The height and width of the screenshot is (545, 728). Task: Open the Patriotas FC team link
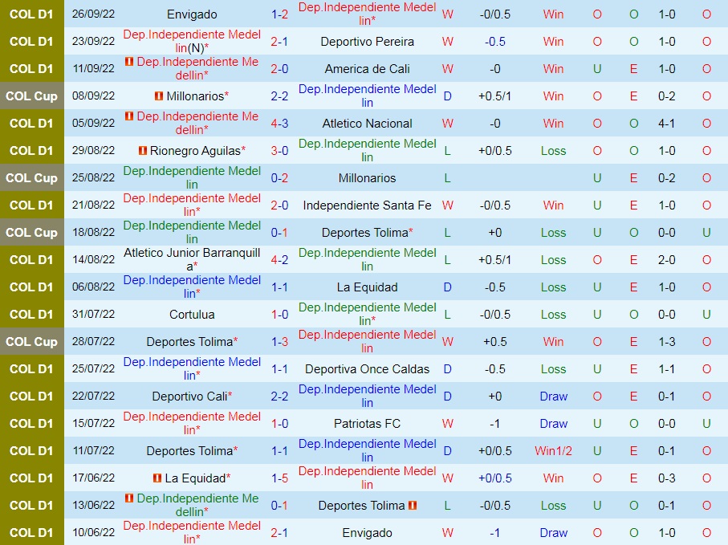pyautogui.click(x=368, y=424)
